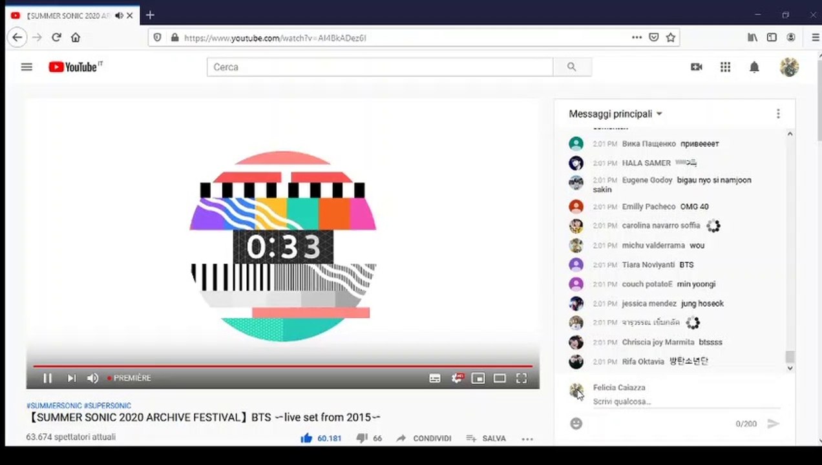
Task: Toggle subtitles in the video player
Action: [435, 378]
